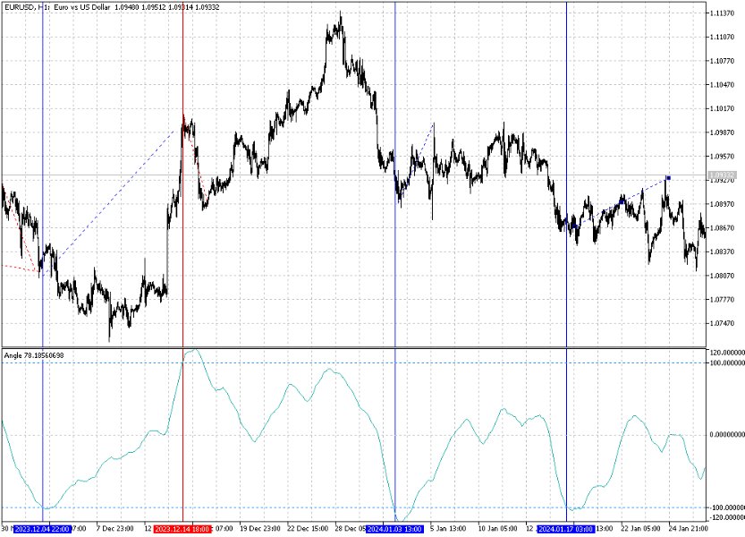Click the 1.11370 price level on the axis
The width and height of the screenshot is (745, 537).
(x=724, y=13)
